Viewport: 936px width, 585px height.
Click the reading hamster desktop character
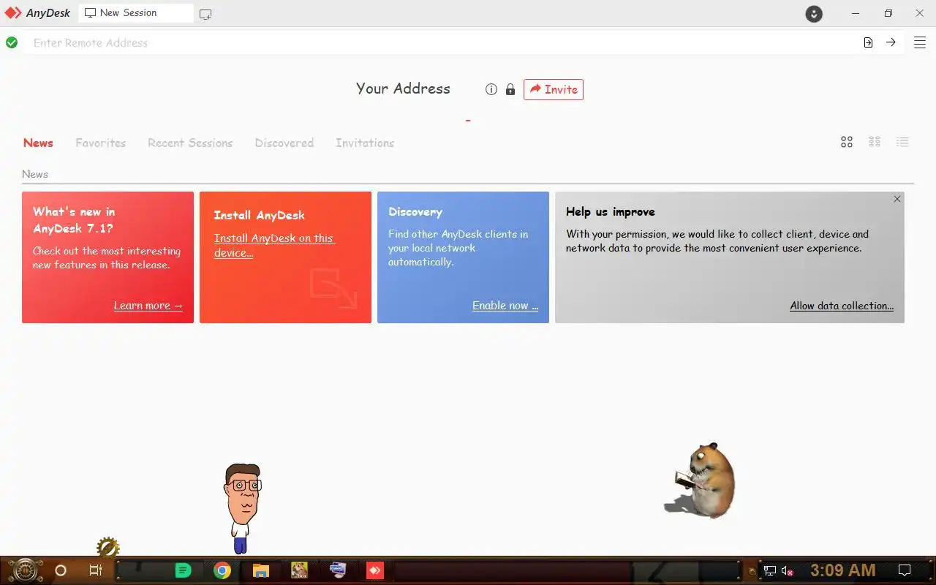coord(701,480)
